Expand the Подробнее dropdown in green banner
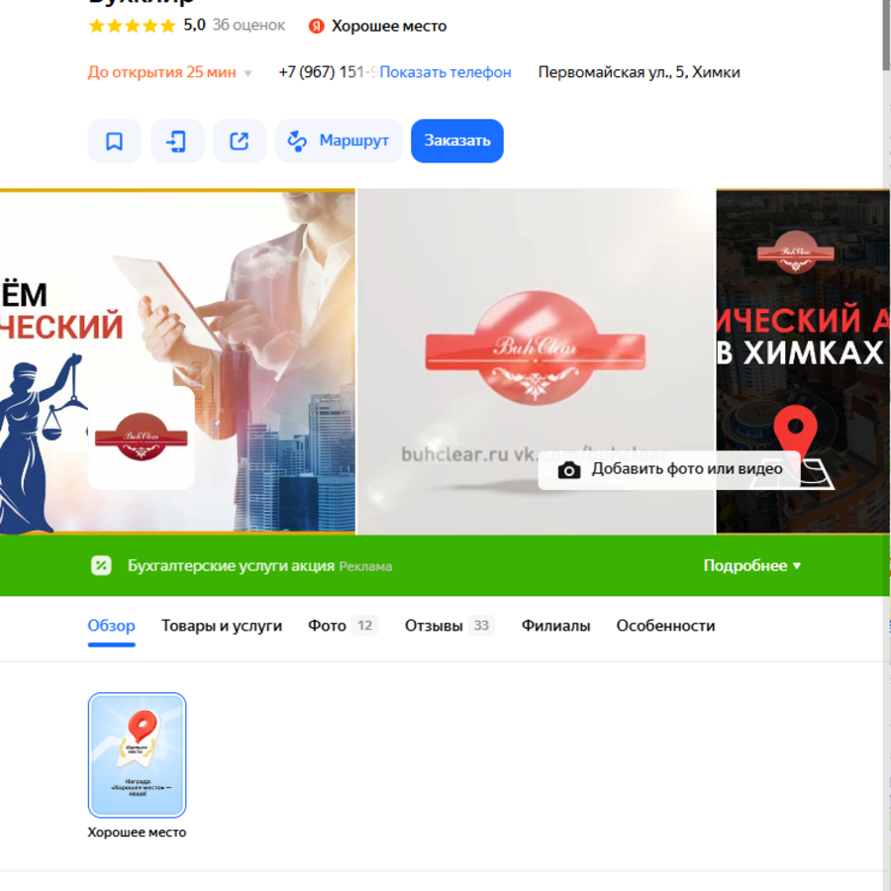 point(751,565)
